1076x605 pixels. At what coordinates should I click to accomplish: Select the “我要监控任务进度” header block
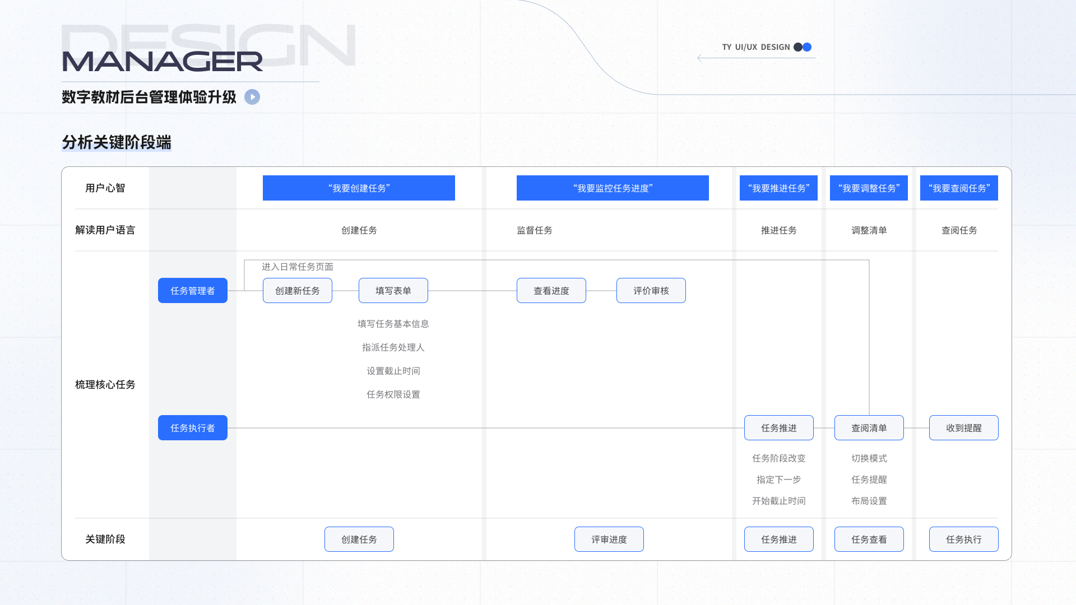613,188
